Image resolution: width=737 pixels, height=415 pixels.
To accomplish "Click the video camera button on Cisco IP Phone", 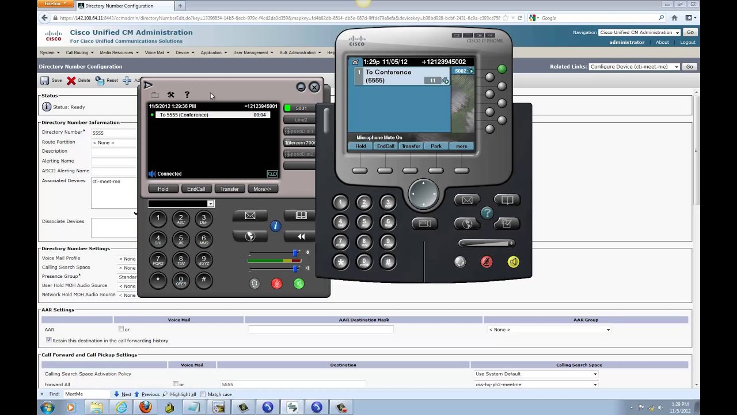I will [x=425, y=223].
